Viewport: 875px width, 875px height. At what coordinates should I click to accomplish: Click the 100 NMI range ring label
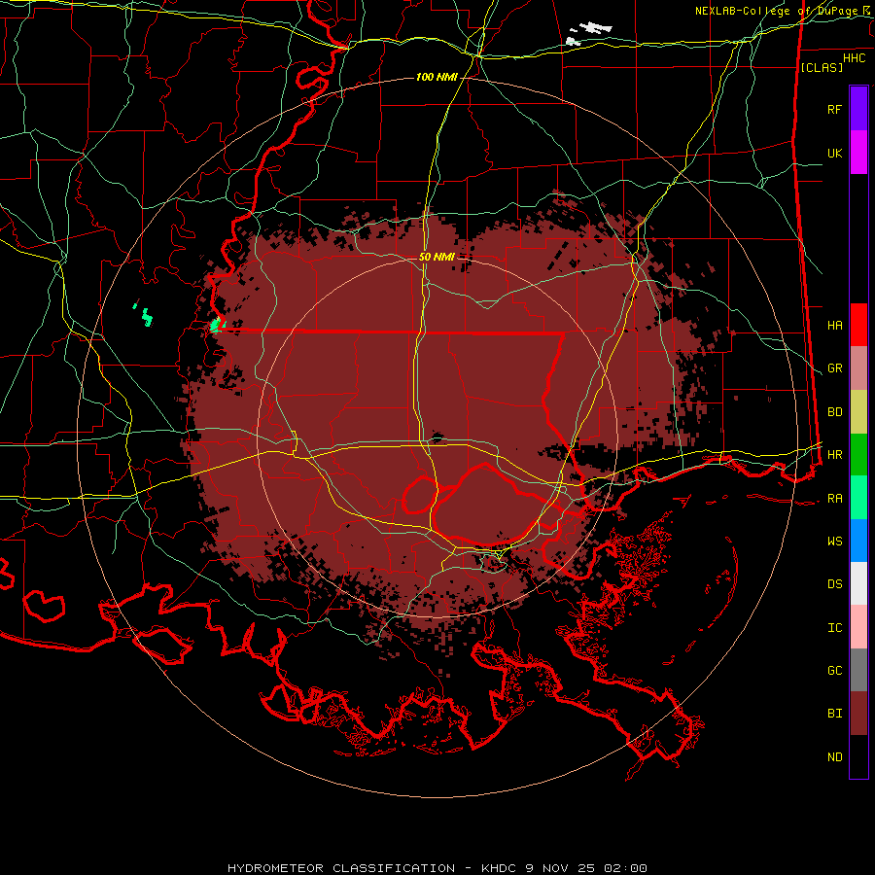(437, 77)
